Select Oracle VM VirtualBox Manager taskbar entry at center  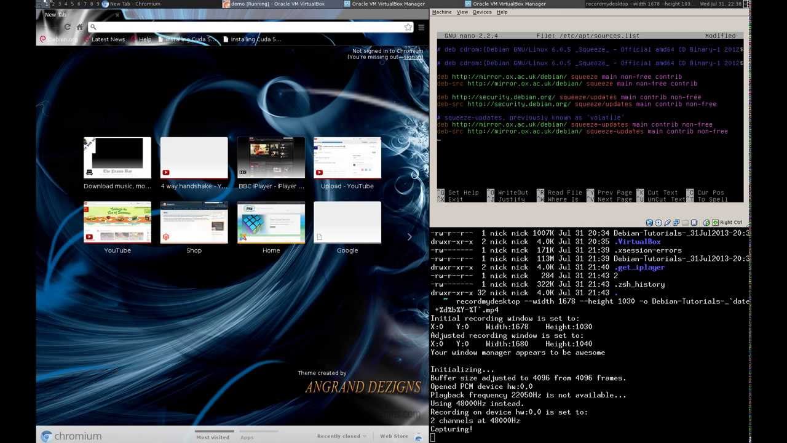[x=403, y=4]
